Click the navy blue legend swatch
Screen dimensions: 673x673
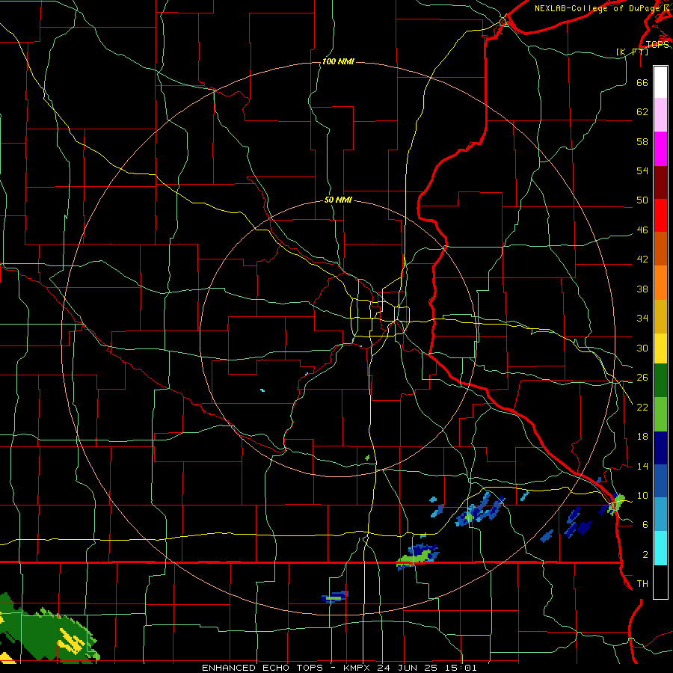pyautogui.click(x=660, y=448)
